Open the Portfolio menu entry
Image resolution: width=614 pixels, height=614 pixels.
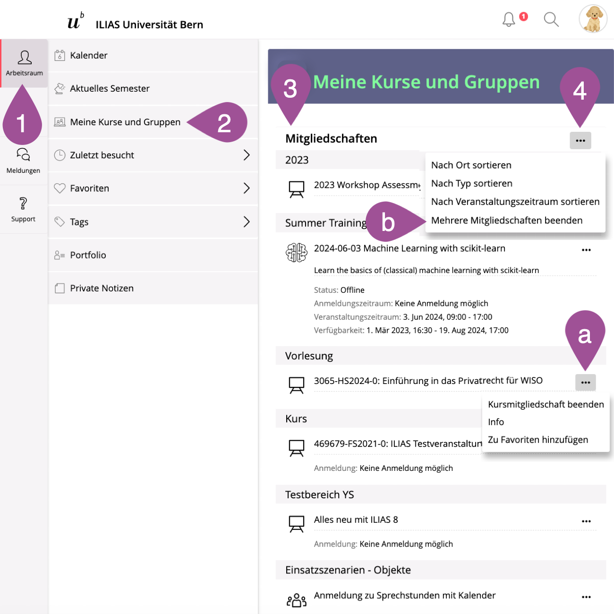pyautogui.click(x=88, y=255)
